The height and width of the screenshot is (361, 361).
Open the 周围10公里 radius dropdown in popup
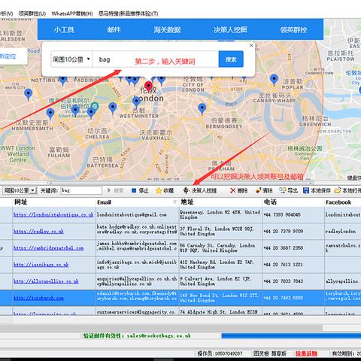[x=71, y=59]
